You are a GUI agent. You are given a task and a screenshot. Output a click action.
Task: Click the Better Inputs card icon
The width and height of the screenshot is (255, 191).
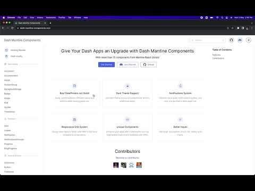(x=180, y=120)
